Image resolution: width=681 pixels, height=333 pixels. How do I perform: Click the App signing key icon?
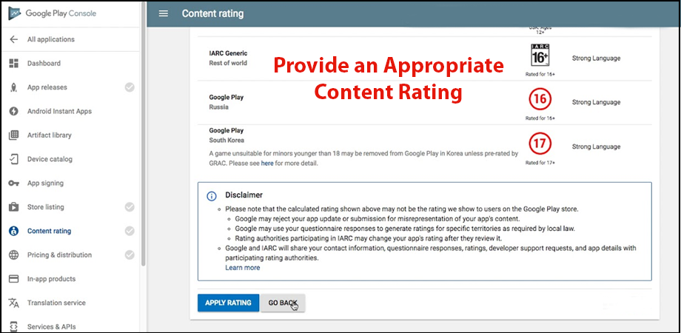[13, 183]
